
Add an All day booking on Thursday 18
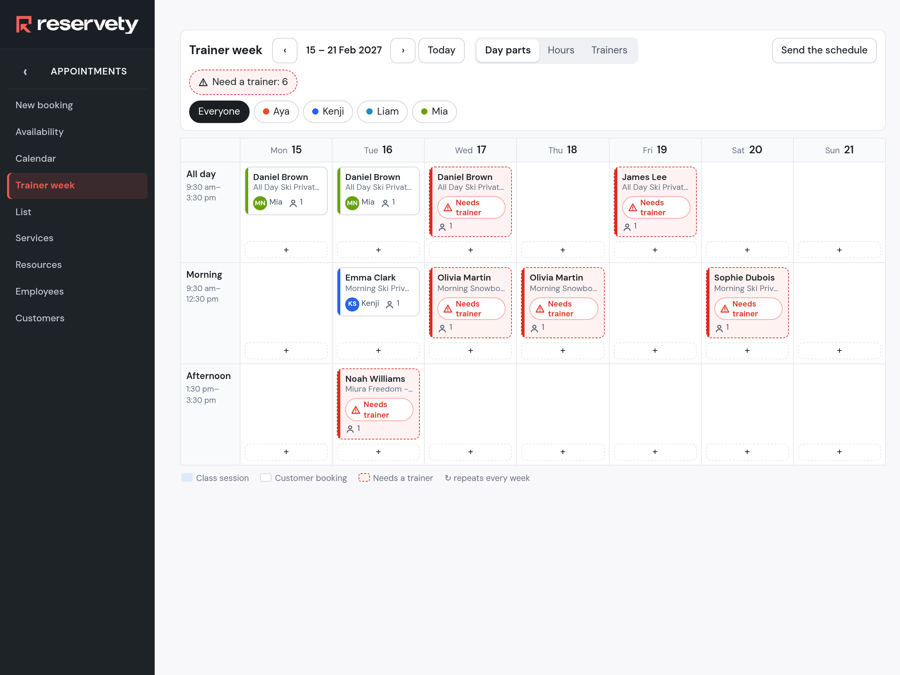(563, 250)
